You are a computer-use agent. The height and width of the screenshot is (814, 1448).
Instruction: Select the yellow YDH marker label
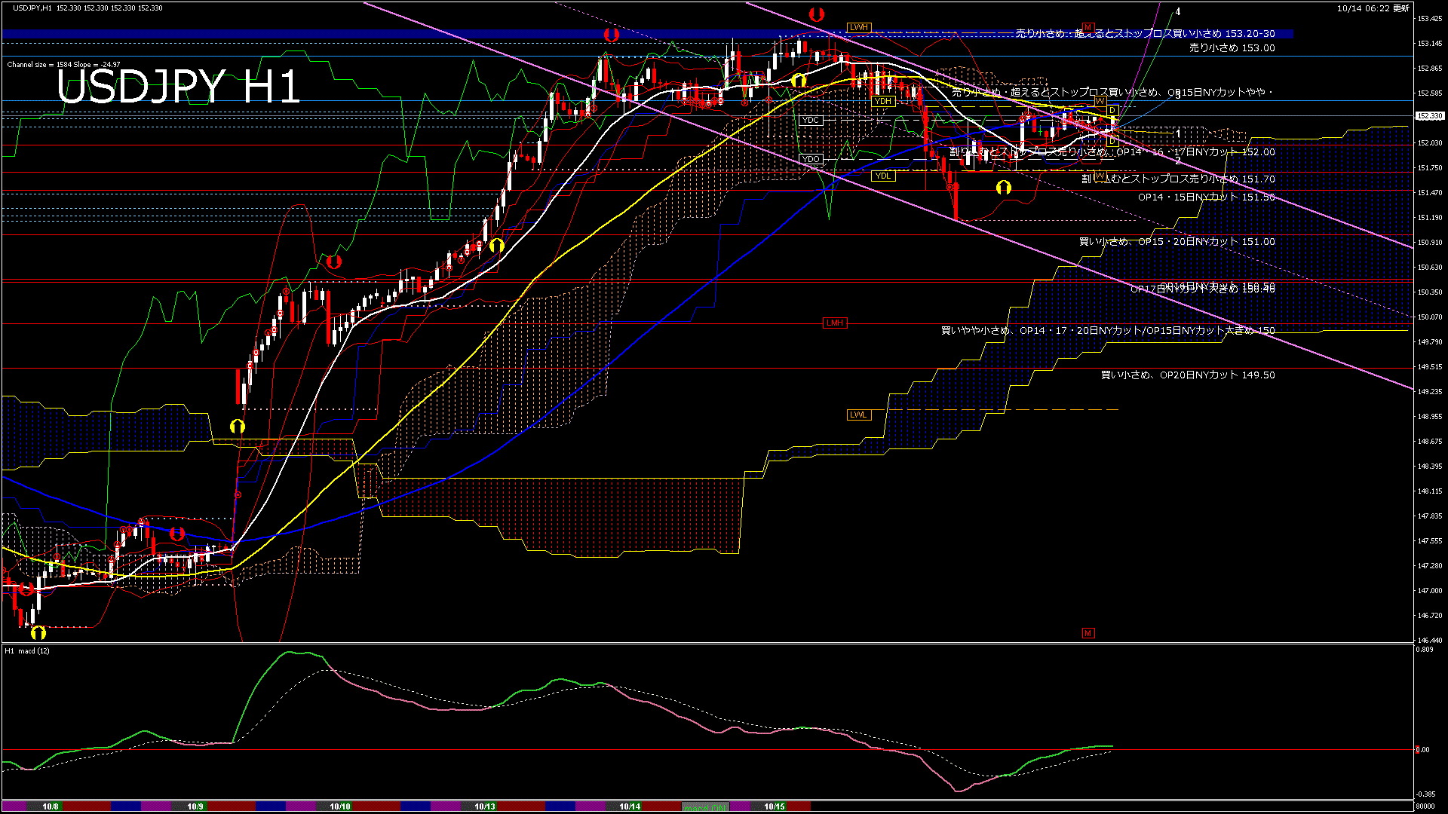(x=882, y=101)
